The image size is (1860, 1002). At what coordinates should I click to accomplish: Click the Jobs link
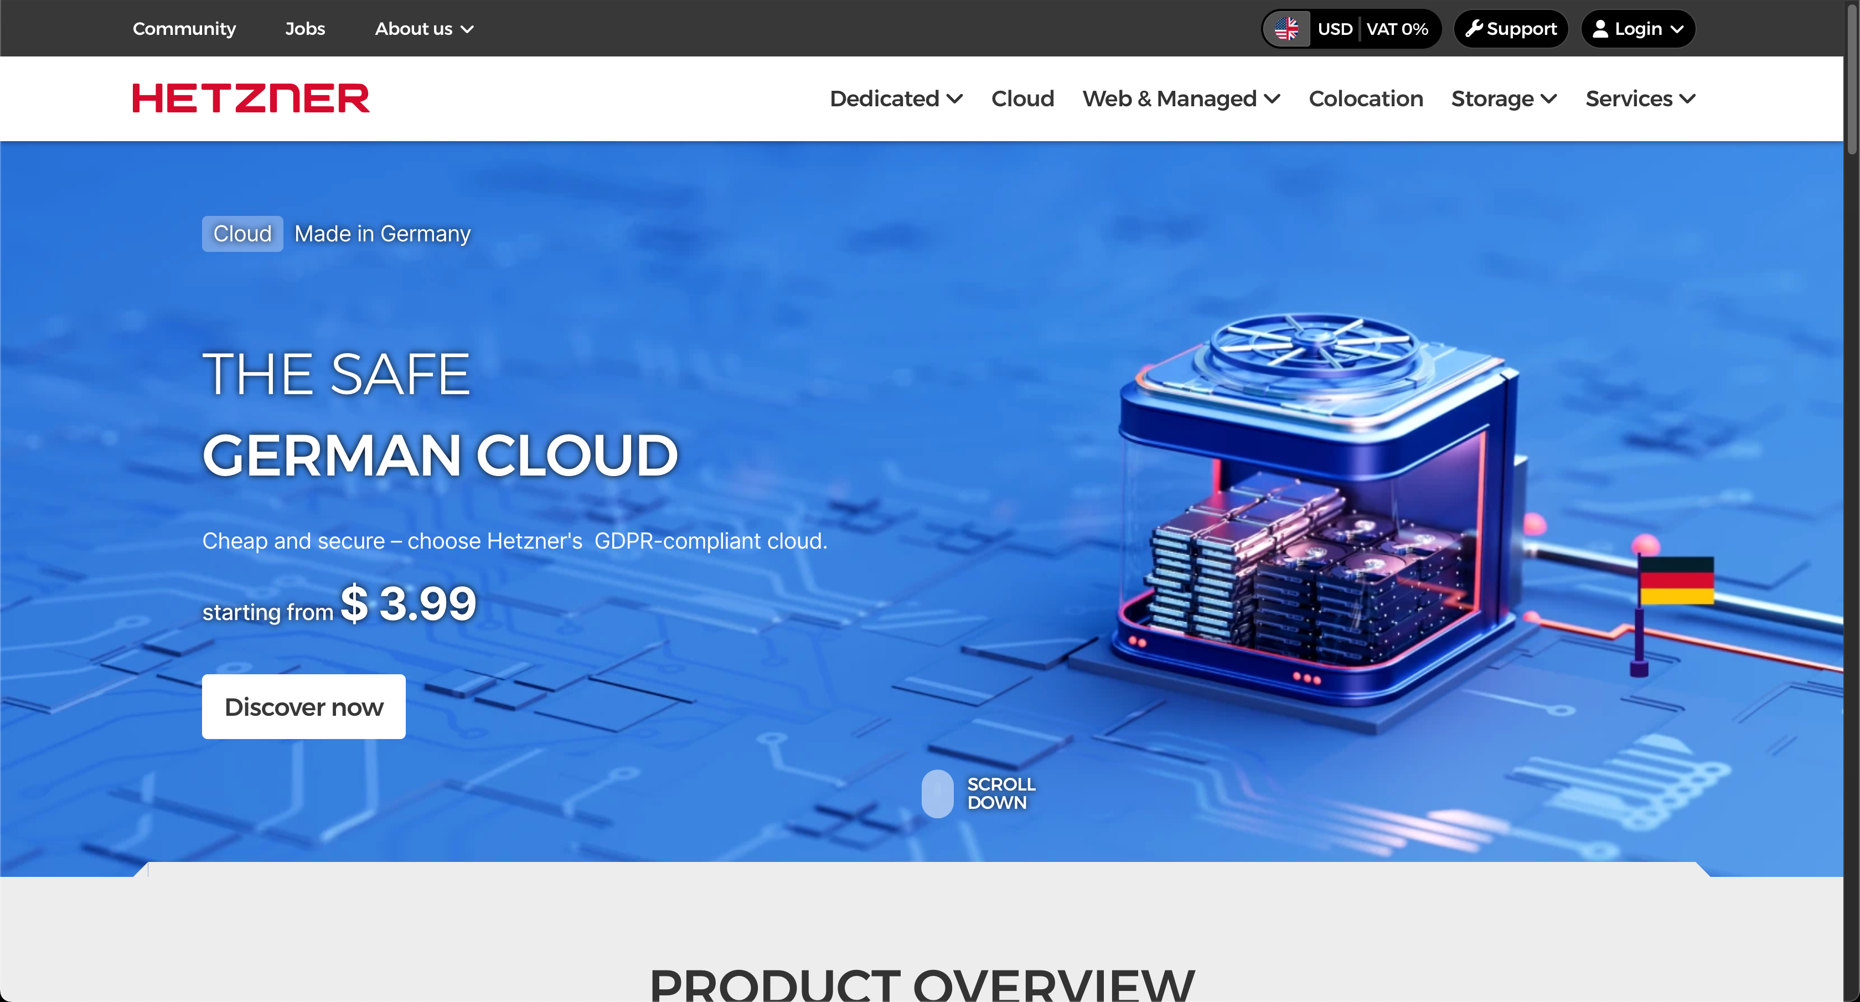(304, 29)
